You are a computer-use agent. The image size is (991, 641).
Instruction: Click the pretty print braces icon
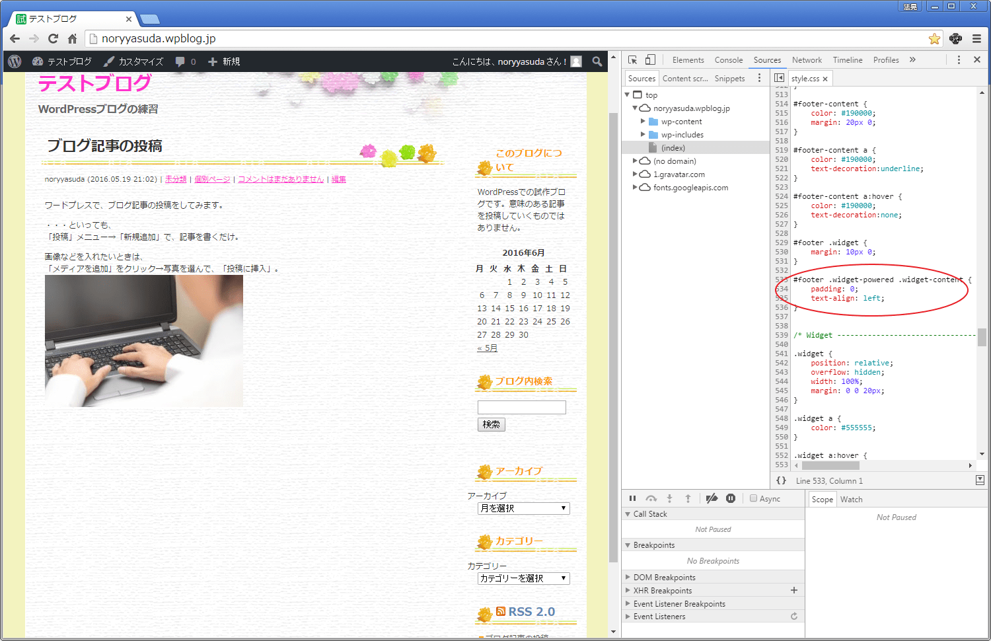[781, 480]
